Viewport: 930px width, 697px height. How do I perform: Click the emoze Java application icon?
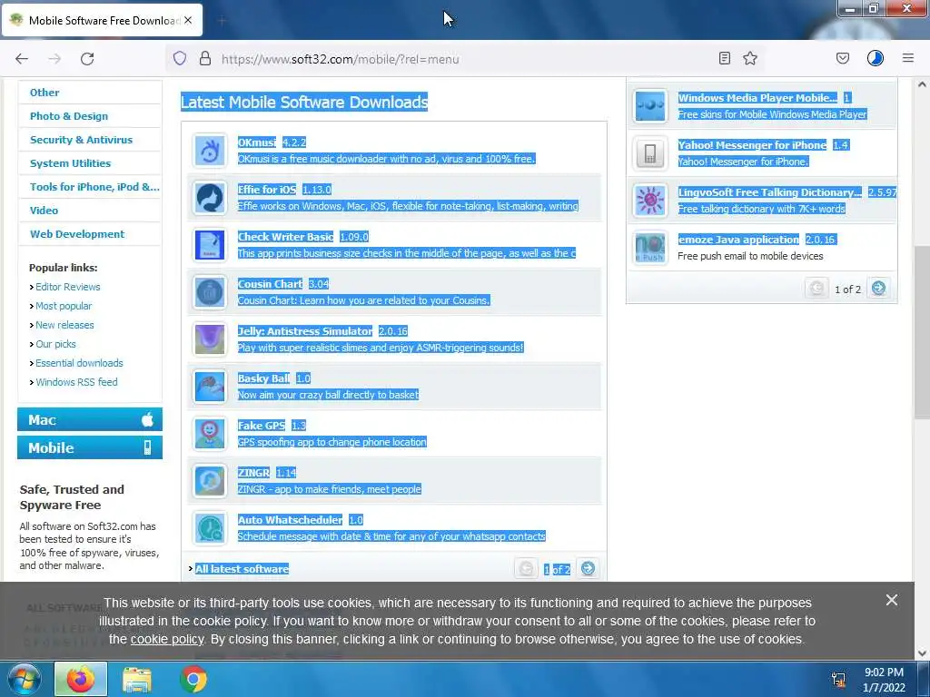click(650, 248)
